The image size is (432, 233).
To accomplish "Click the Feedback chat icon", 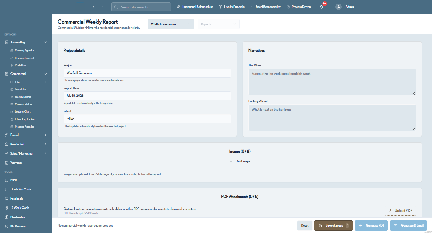I will click(7, 199).
